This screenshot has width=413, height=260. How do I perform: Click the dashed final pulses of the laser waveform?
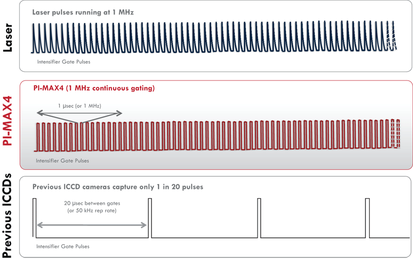[x=392, y=36]
